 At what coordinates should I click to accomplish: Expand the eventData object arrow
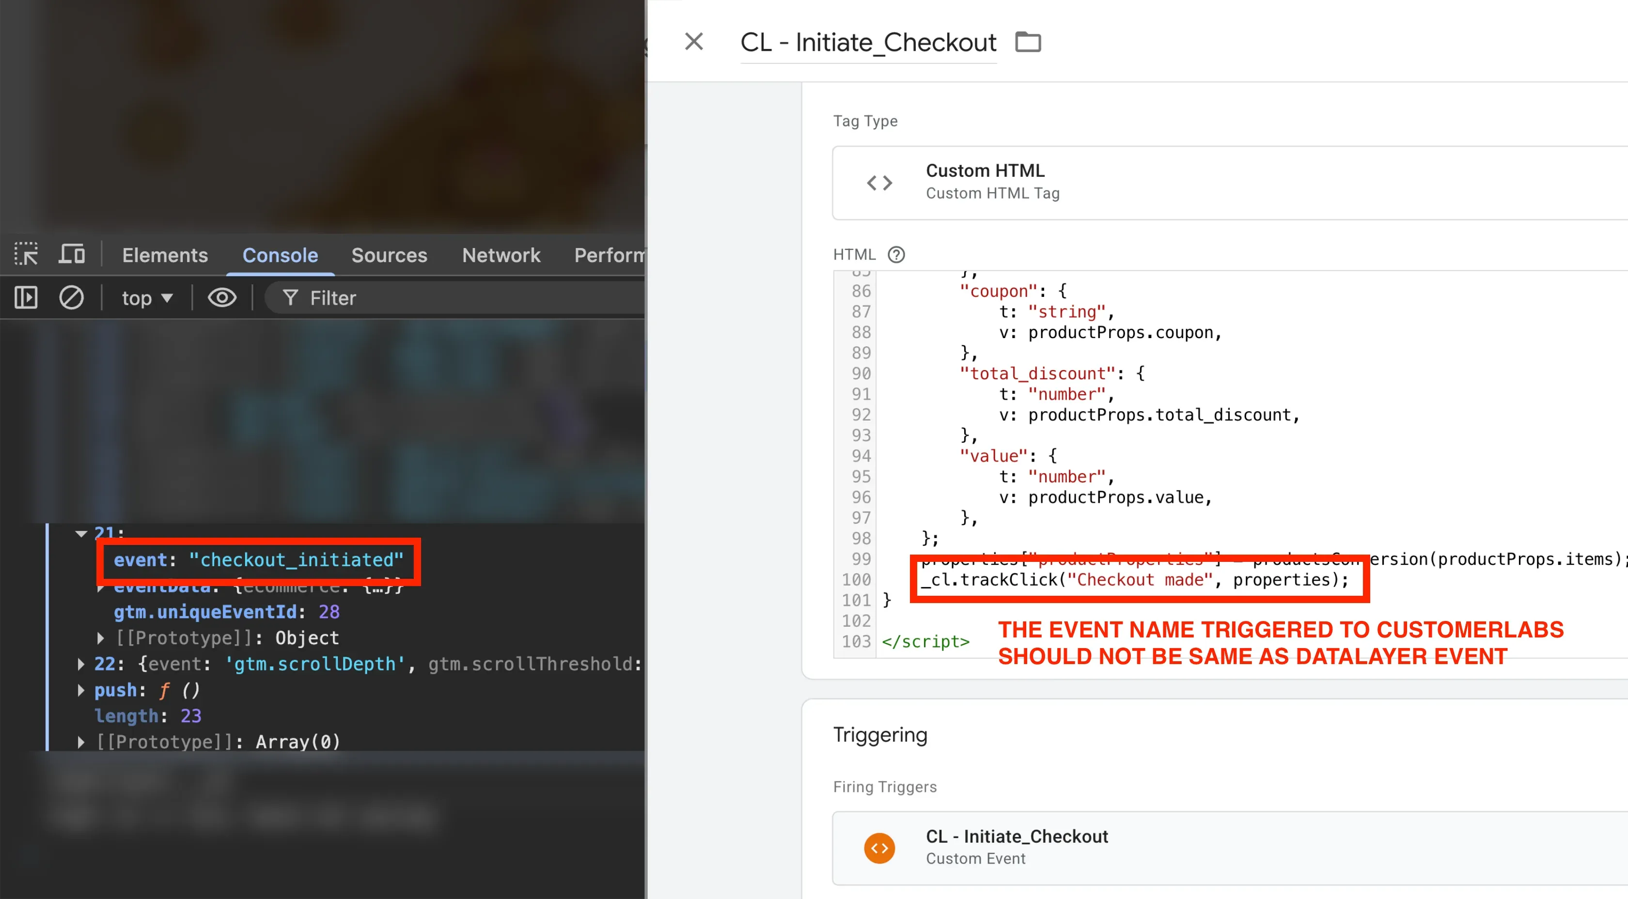click(x=100, y=587)
